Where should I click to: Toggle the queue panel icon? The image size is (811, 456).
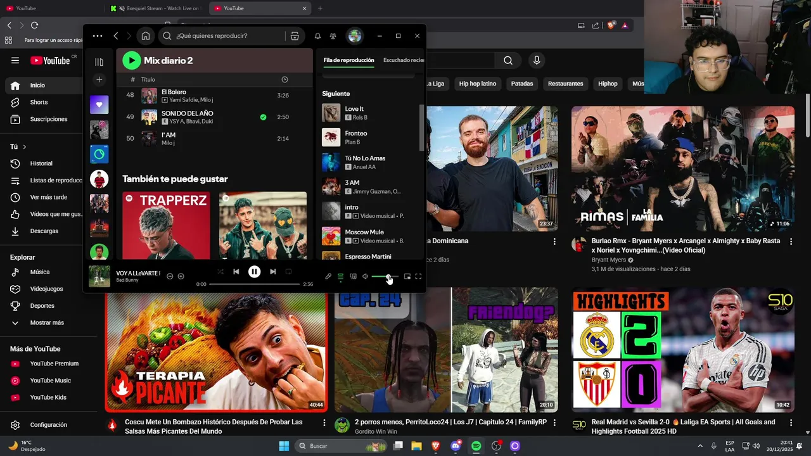[x=340, y=276]
